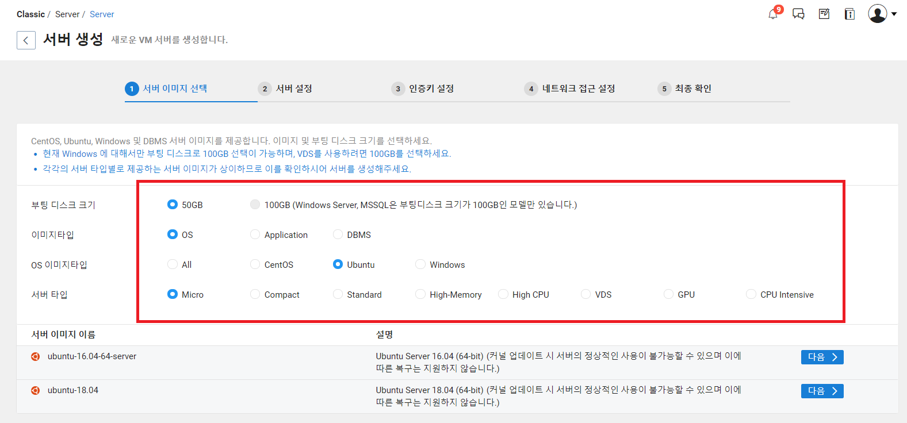
Task: Click the 서버 생성 page title
Action: pyautogui.click(x=73, y=39)
